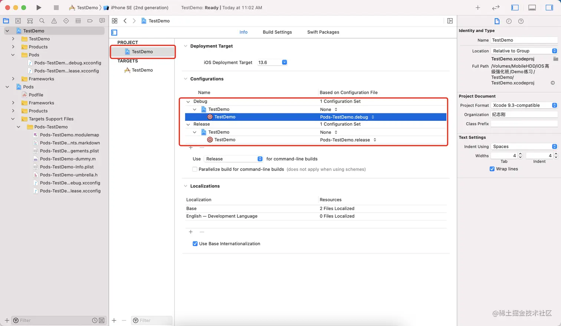The height and width of the screenshot is (326, 561).
Task: Enable Parallelize build for command-line builds
Action: 195,169
